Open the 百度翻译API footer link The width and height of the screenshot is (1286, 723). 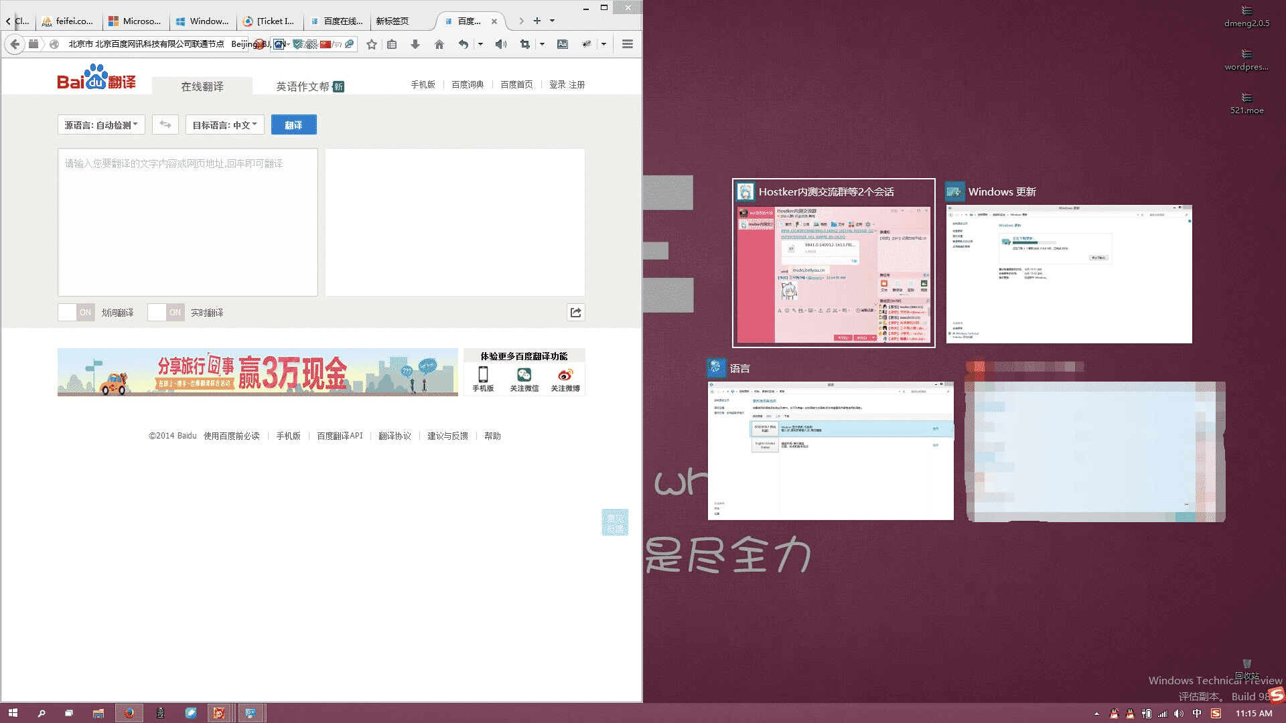[x=340, y=436]
